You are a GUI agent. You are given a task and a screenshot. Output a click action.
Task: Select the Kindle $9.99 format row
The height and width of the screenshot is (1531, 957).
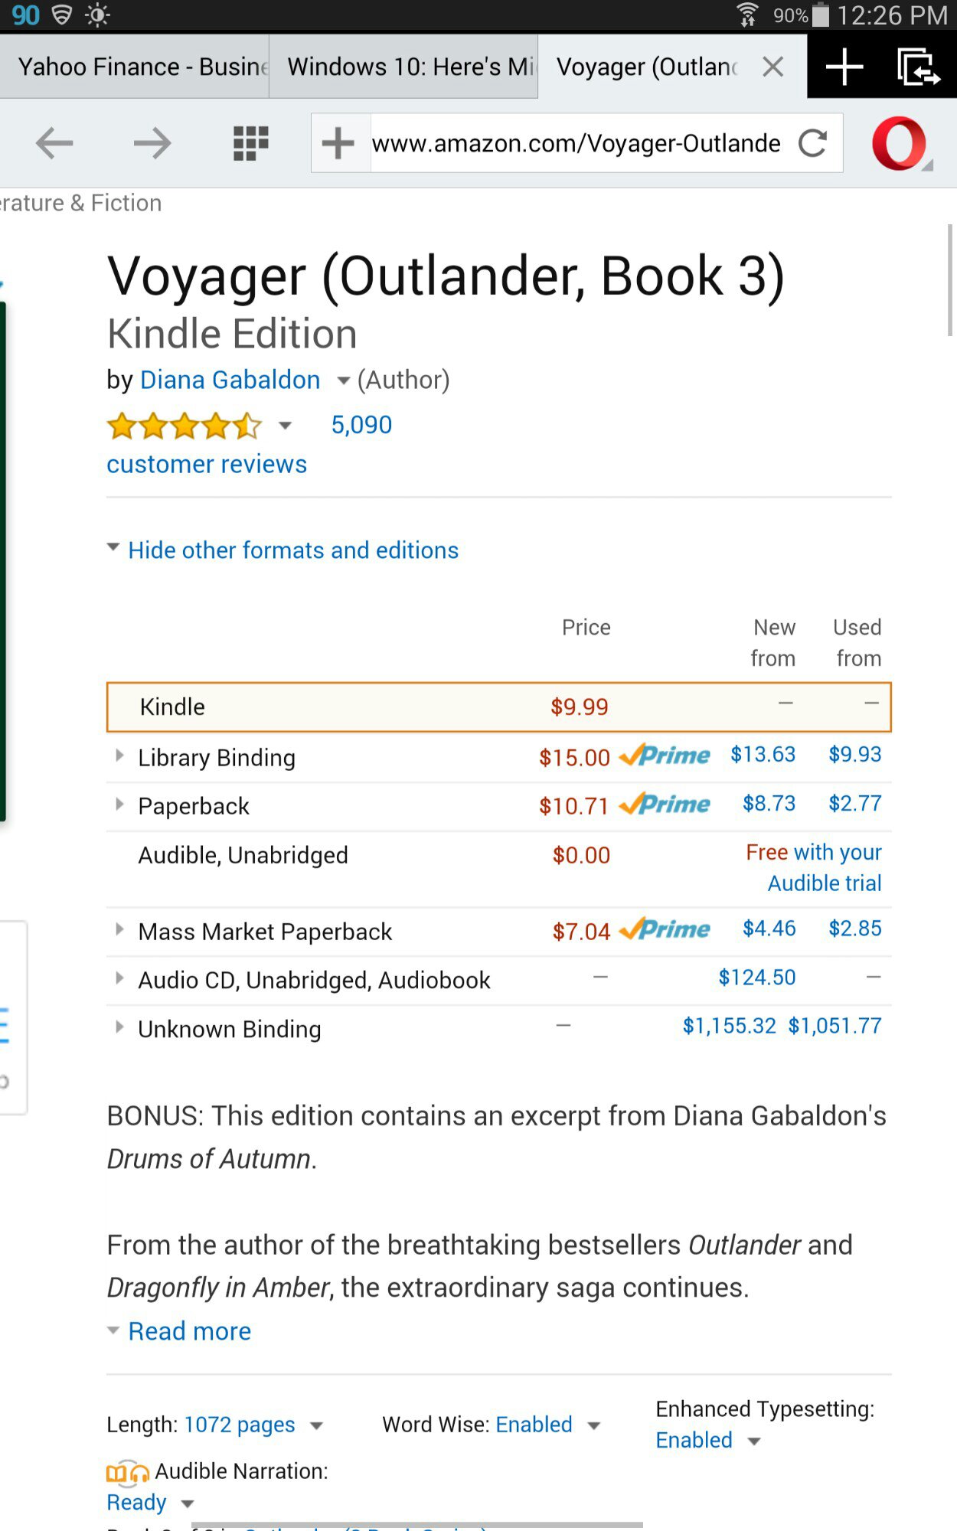tap(498, 707)
